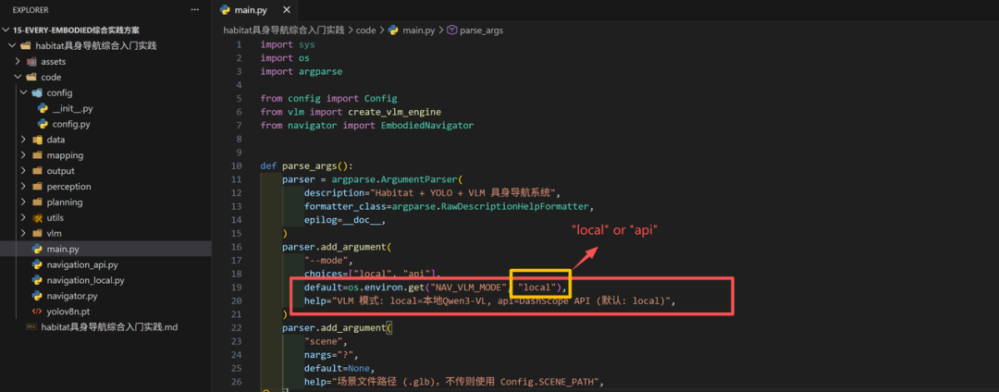Click Python icon on main.py tab
The width and height of the screenshot is (999, 392).
click(224, 10)
